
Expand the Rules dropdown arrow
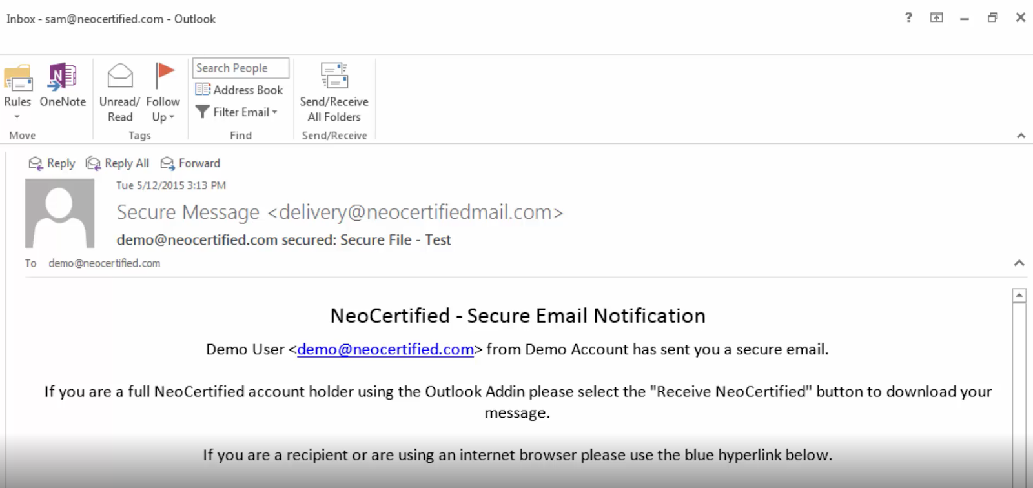pos(17,117)
